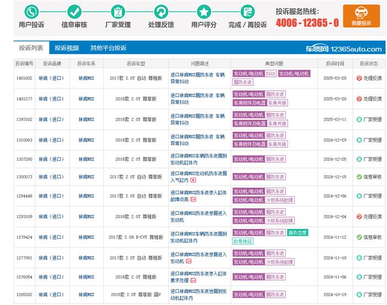This screenshot has width=387, height=305.
Task: Click video icon in complaint 1300073 description
Action: pos(193,180)
